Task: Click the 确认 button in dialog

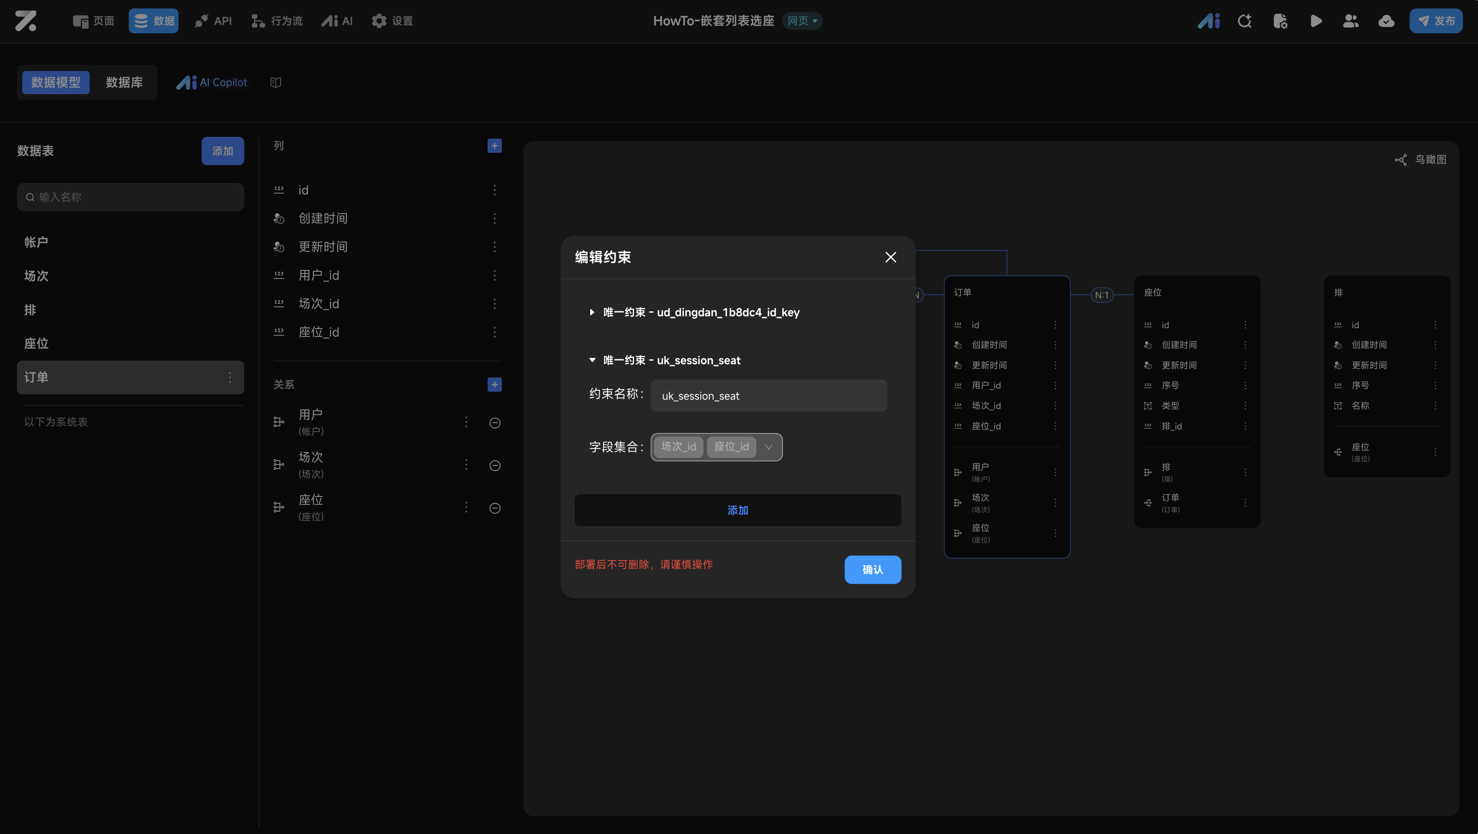Action: pyautogui.click(x=872, y=570)
